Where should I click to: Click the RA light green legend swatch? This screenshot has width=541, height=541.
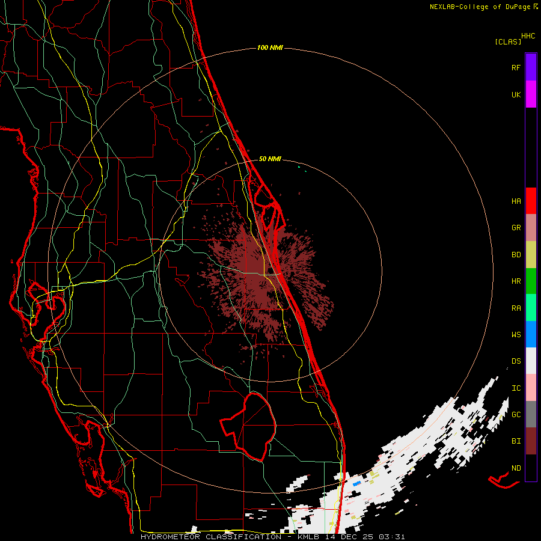[x=531, y=308]
